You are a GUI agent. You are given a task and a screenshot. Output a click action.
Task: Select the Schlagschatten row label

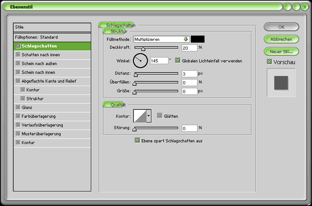tap(39, 46)
